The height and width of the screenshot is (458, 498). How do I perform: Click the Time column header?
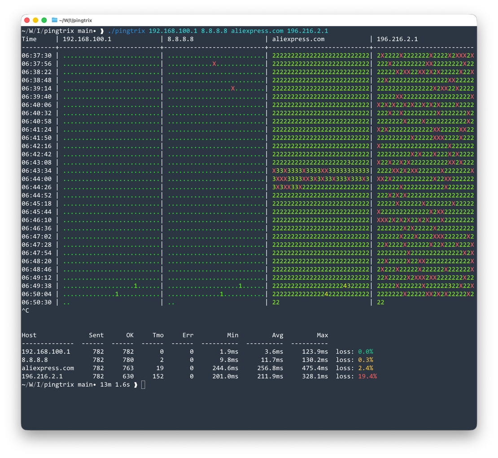click(x=29, y=39)
